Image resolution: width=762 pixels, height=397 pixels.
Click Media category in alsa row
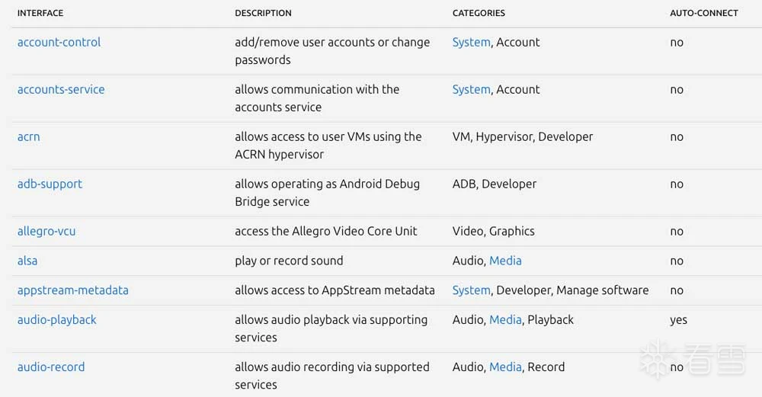click(x=505, y=261)
